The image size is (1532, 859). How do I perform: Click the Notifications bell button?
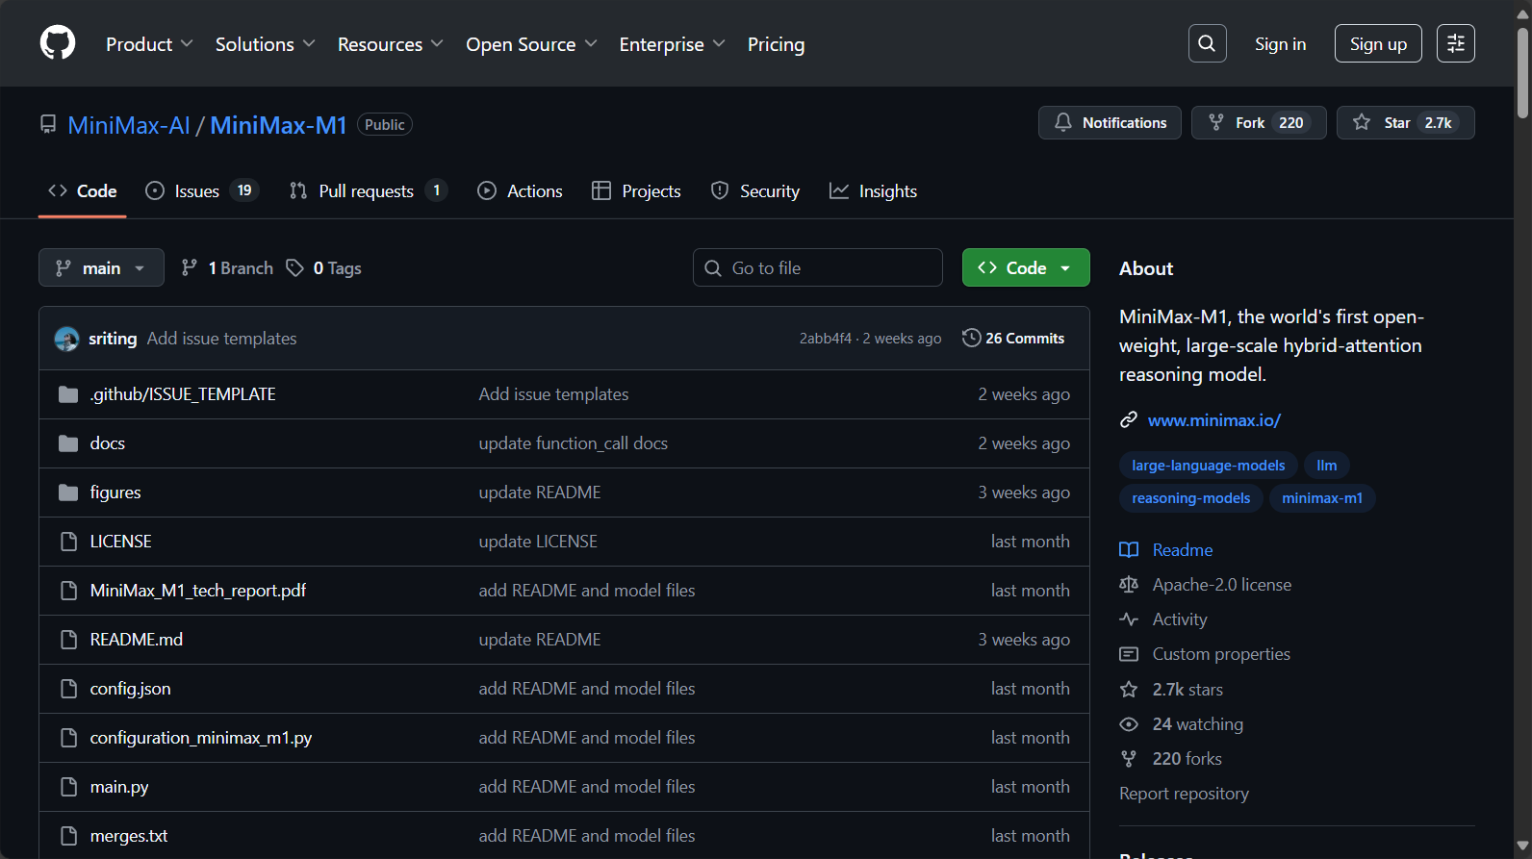click(x=1110, y=122)
